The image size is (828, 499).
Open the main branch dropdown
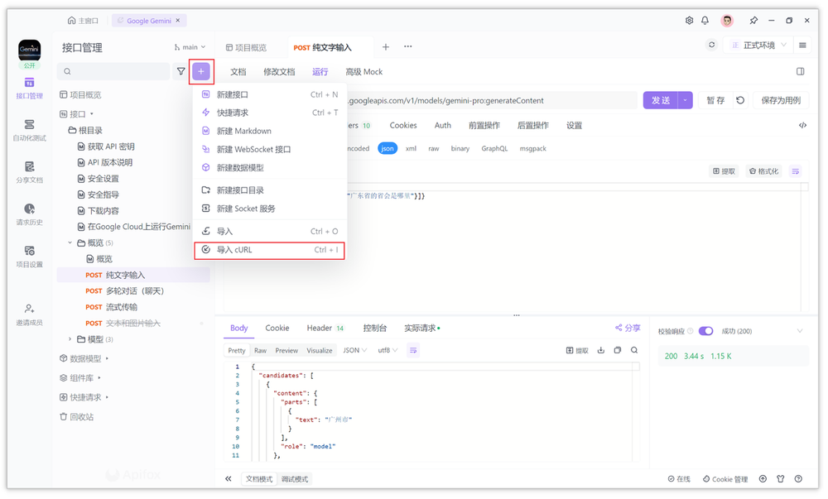coord(189,48)
